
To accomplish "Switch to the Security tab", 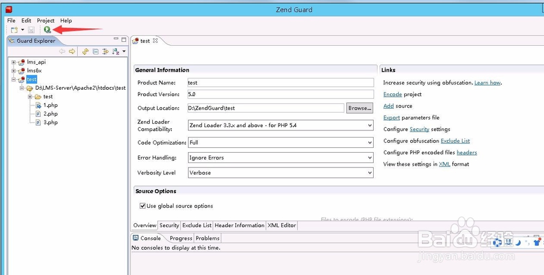I will (x=169, y=226).
